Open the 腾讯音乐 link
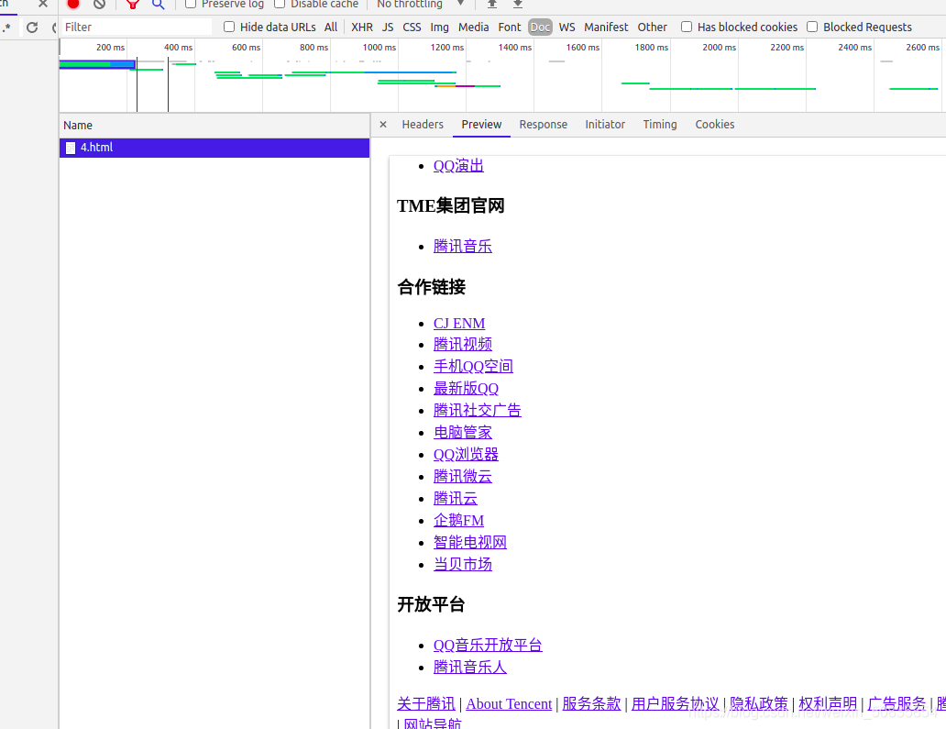The image size is (946, 729). [x=463, y=247]
